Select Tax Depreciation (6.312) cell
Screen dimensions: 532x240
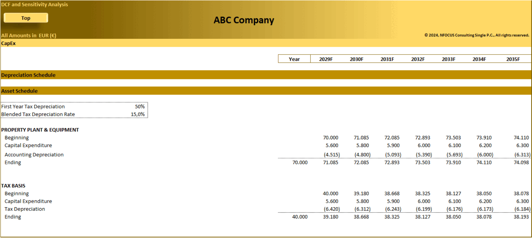click(362, 209)
